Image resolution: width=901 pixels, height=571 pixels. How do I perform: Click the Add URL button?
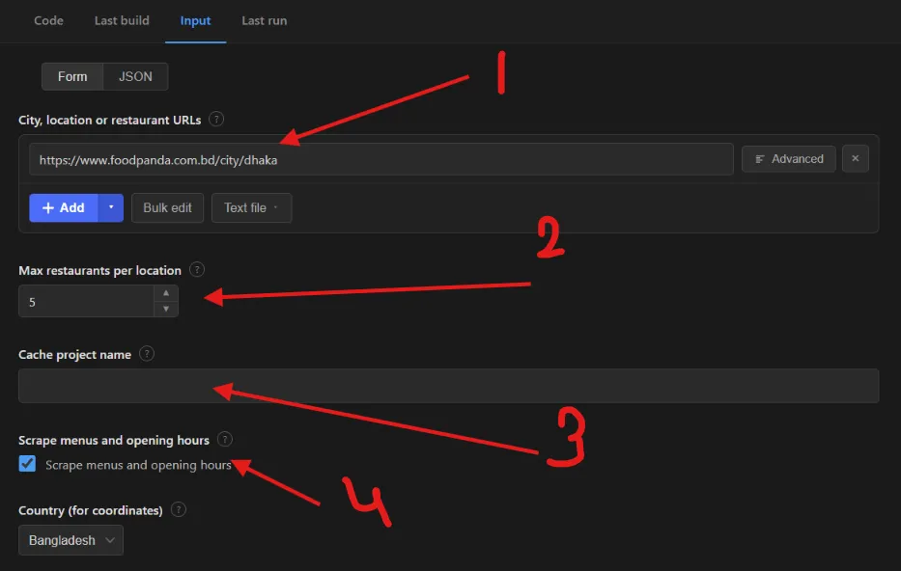click(64, 207)
